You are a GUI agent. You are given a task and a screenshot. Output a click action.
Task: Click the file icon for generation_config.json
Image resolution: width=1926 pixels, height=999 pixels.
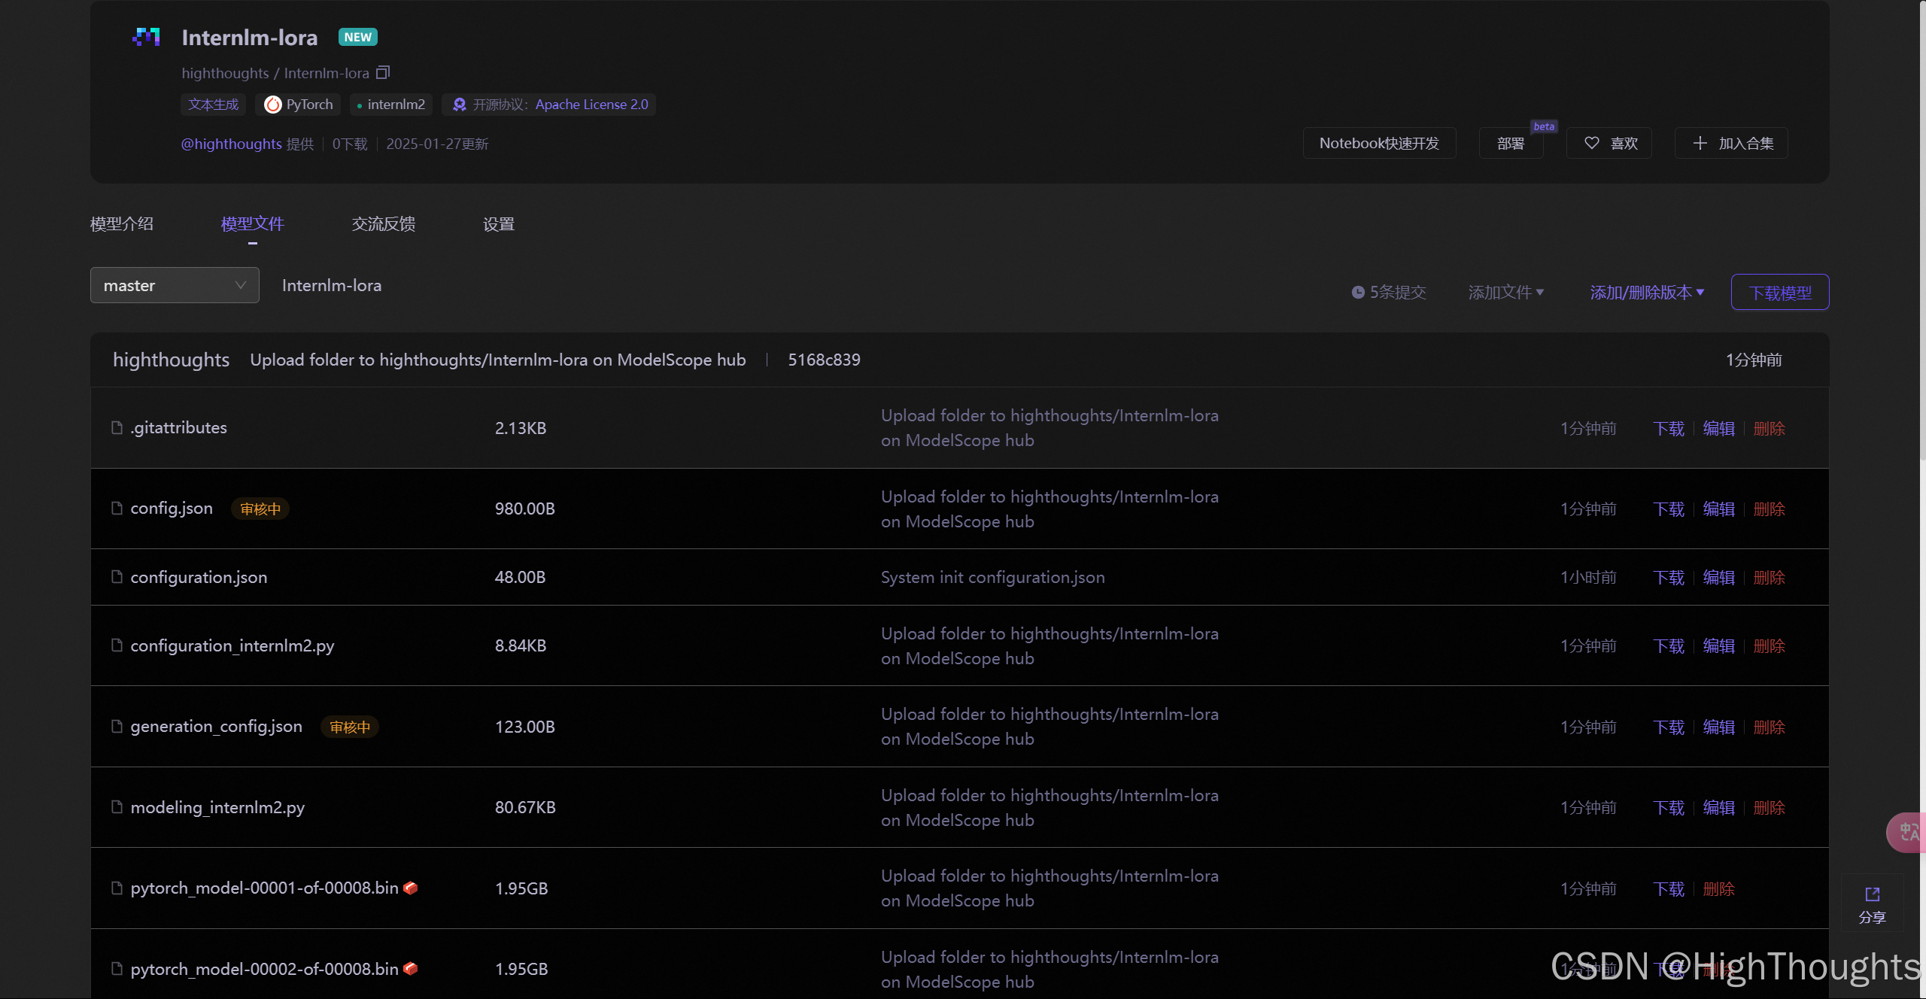pyautogui.click(x=117, y=726)
